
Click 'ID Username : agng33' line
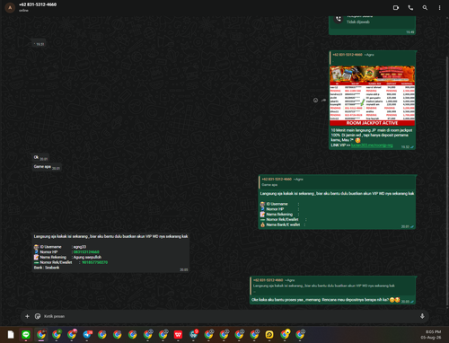tap(60, 247)
